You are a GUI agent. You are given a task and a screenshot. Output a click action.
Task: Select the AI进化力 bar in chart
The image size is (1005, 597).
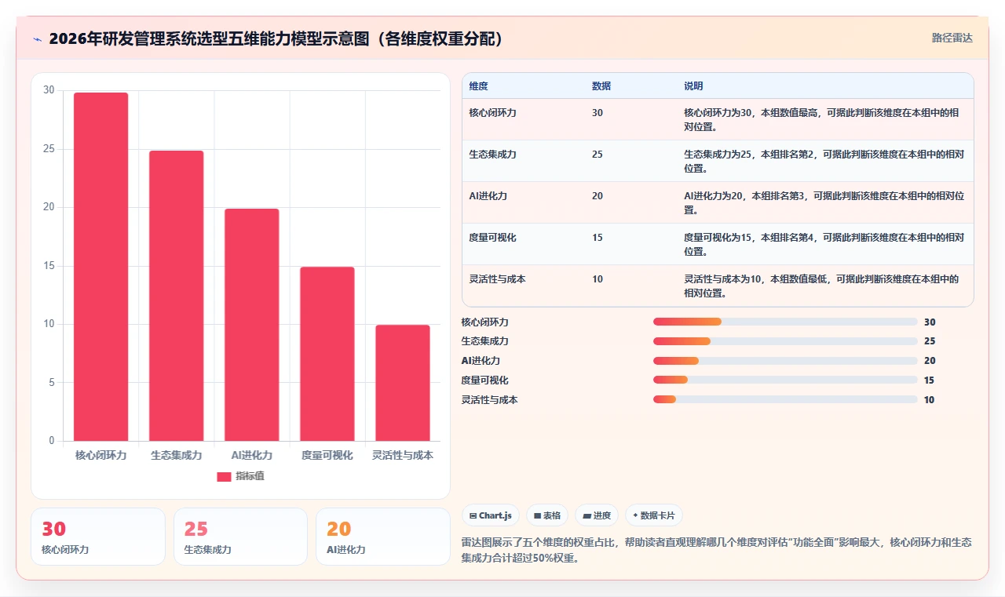click(252, 325)
